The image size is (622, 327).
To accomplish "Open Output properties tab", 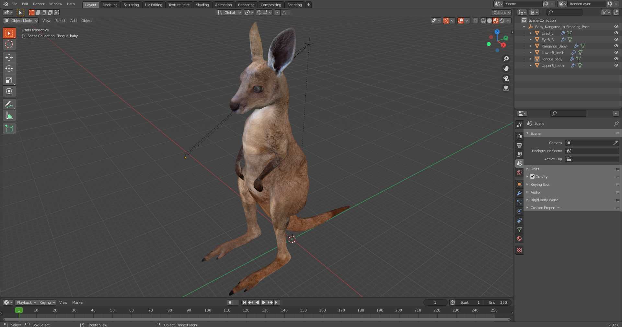I will click(519, 145).
